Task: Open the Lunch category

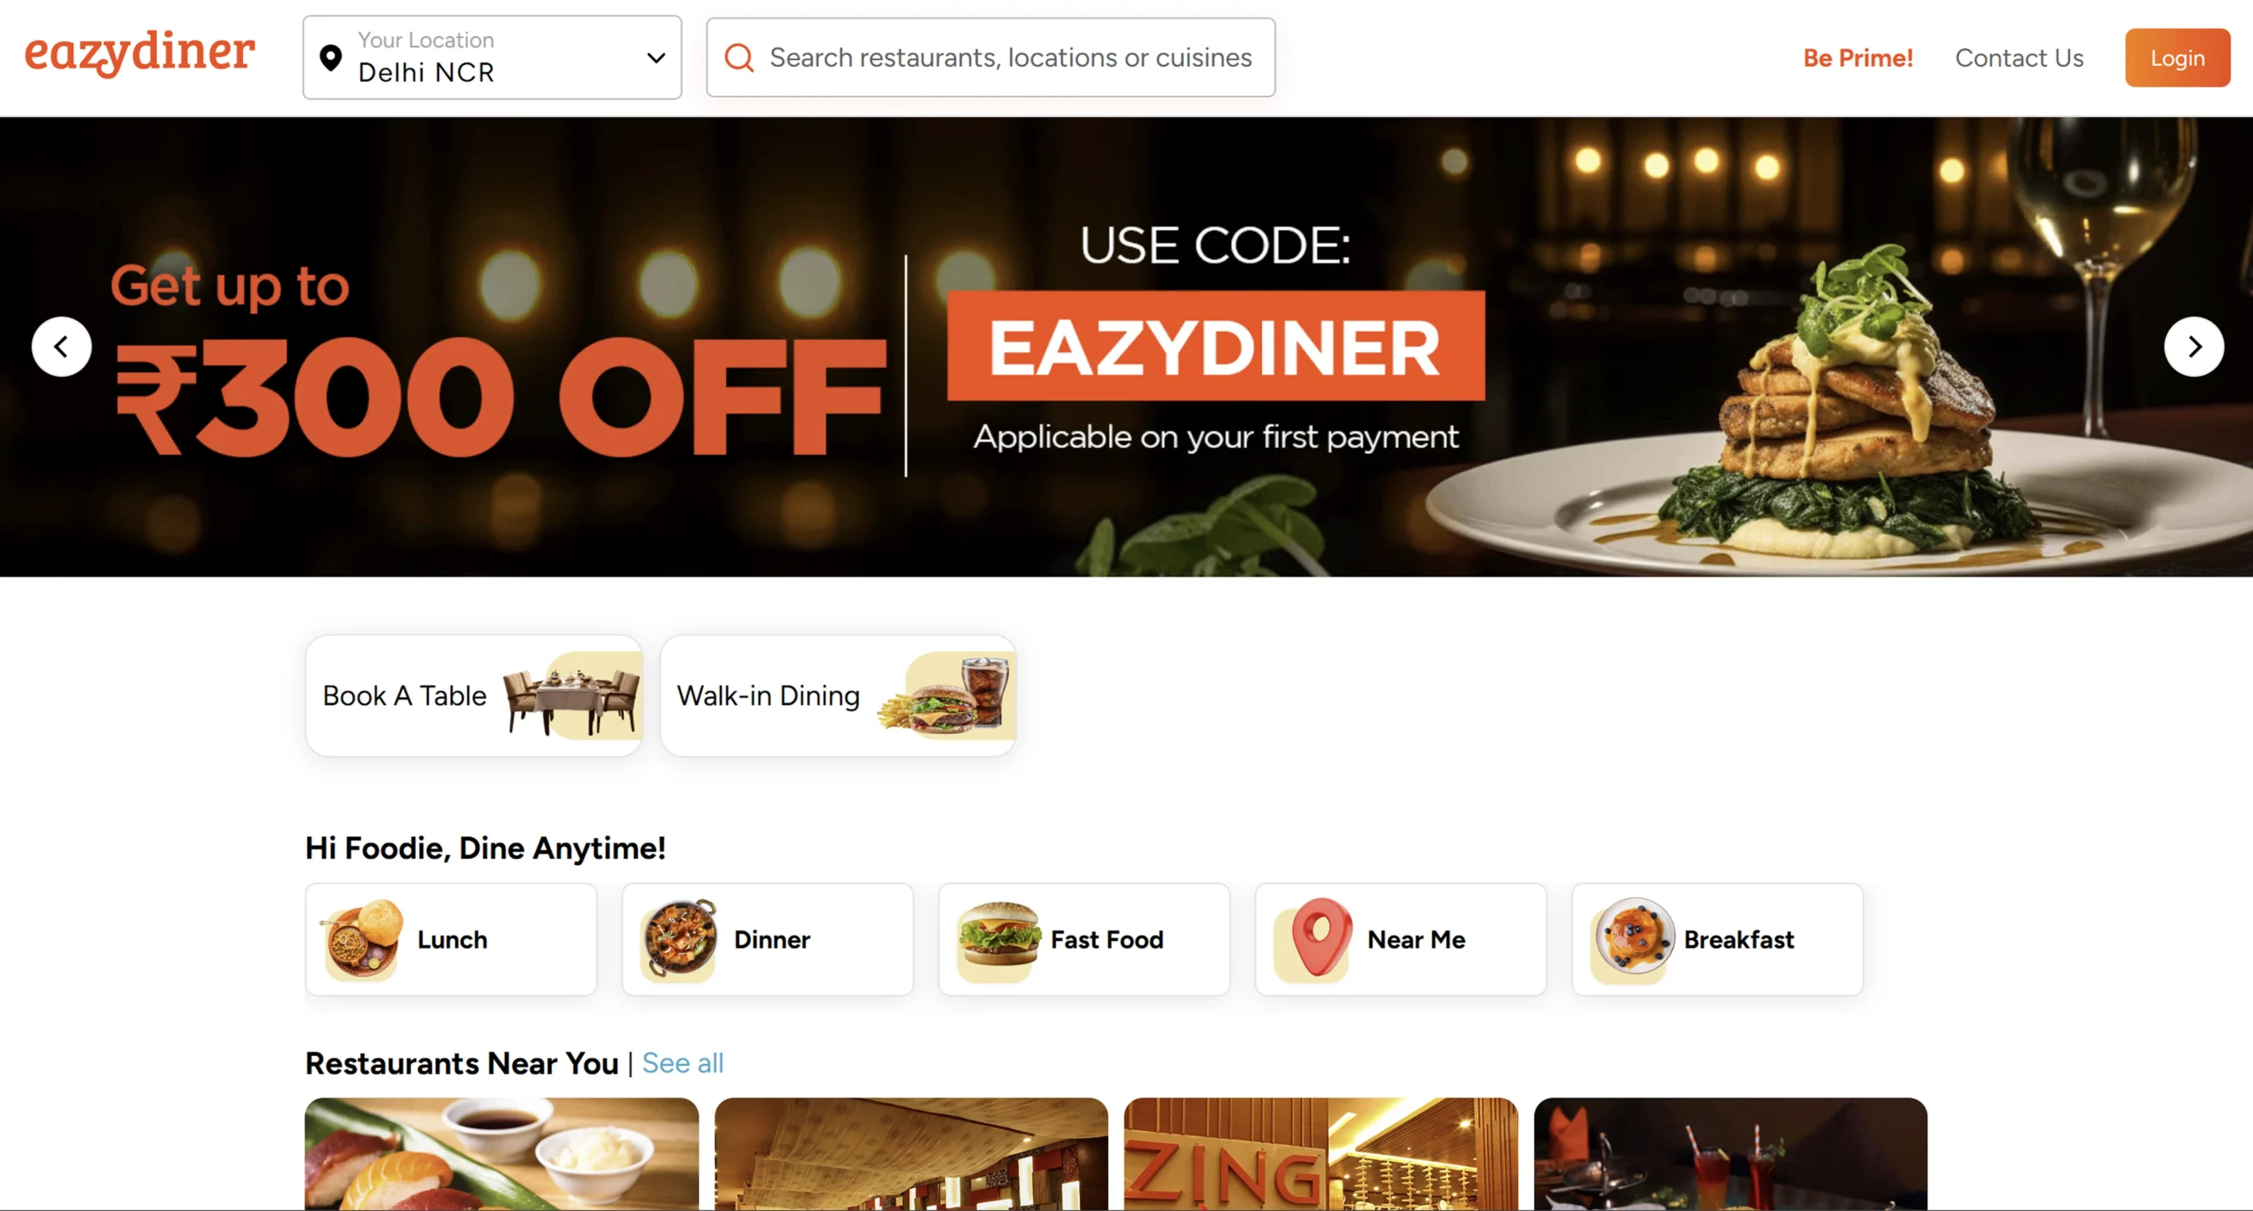Action: (451, 939)
